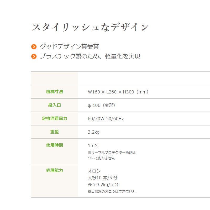Click the サーマルプロテクター機能 note
Image resolution: width=210 pixels, height=210 pixels.
coord(112,153)
